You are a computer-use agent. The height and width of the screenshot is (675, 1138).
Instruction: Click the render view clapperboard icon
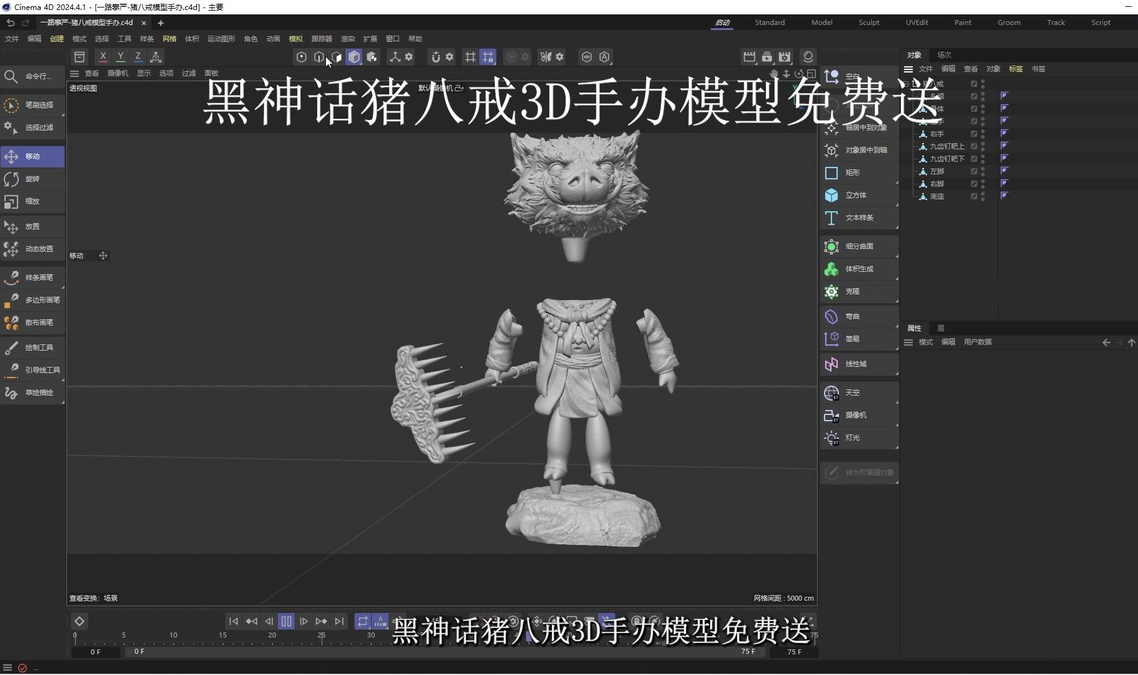(749, 57)
